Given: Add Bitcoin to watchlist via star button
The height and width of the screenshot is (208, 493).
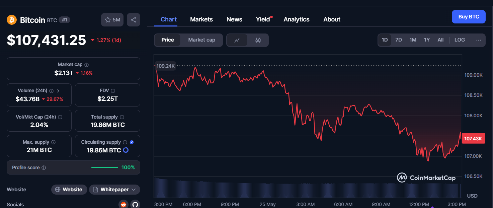Looking at the screenshot, I should click(x=112, y=20).
